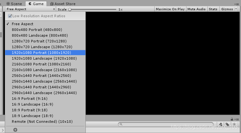The width and height of the screenshot is (241, 133).
Task: Switch to the Game tab
Action: point(36,4)
